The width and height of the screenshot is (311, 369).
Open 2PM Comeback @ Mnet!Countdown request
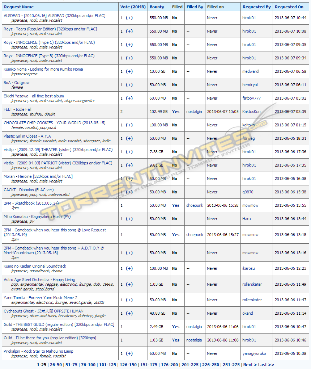[x=54, y=251]
